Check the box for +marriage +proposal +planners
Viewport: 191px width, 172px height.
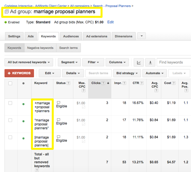coord(10,103)
